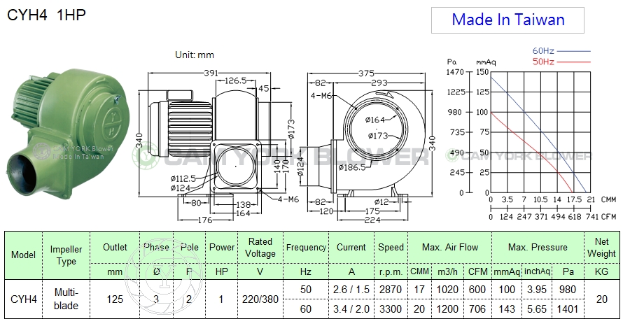Click the 'KG' unit cell

click(601, 271)
